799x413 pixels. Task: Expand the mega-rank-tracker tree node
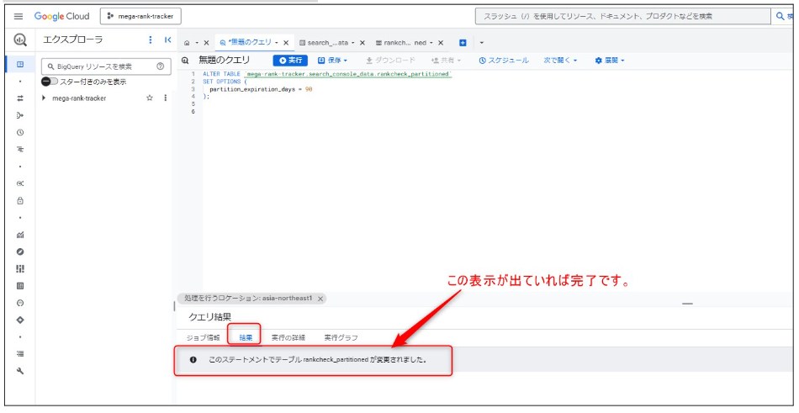click(44, 98)
